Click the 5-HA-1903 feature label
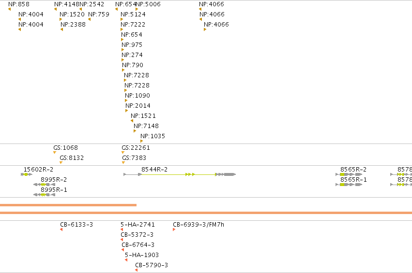This screenshot has width=412, height=273. pos(142,255)
